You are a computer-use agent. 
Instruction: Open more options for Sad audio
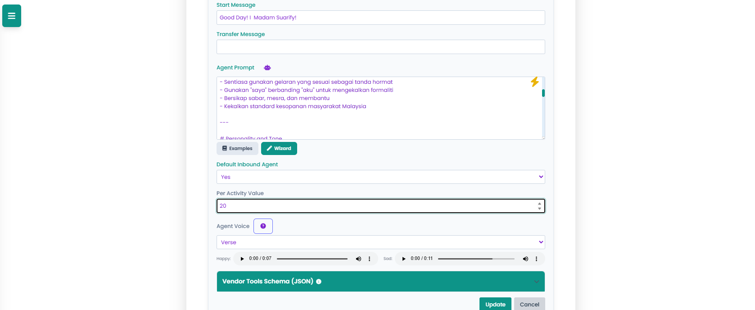[x=536, y=259]
